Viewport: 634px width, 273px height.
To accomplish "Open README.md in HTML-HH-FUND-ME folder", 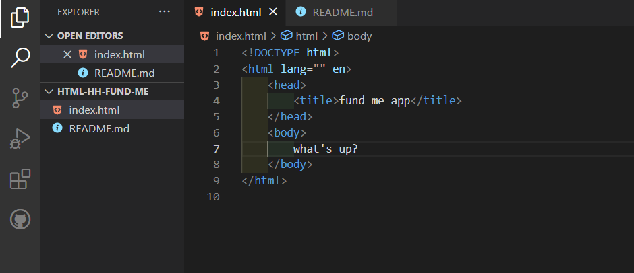I will [x=113, y=128].
